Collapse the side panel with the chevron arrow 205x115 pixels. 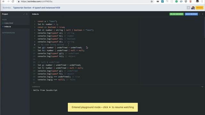(x=203, y=14)
